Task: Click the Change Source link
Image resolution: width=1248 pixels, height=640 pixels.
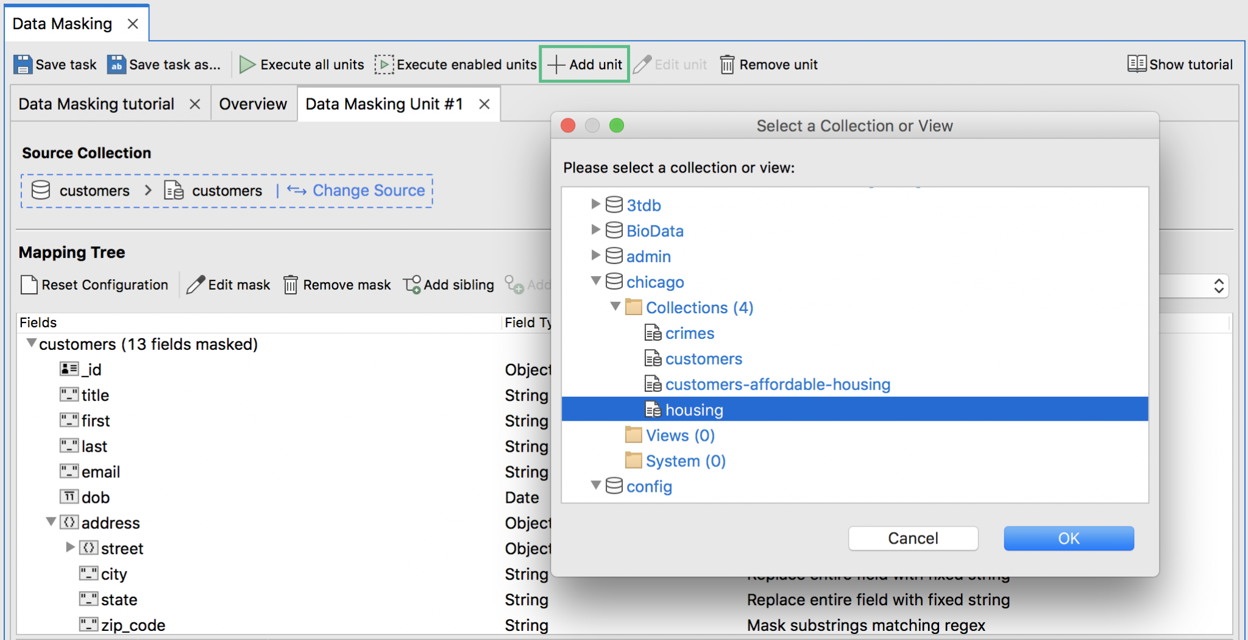Action: point(368,190)
